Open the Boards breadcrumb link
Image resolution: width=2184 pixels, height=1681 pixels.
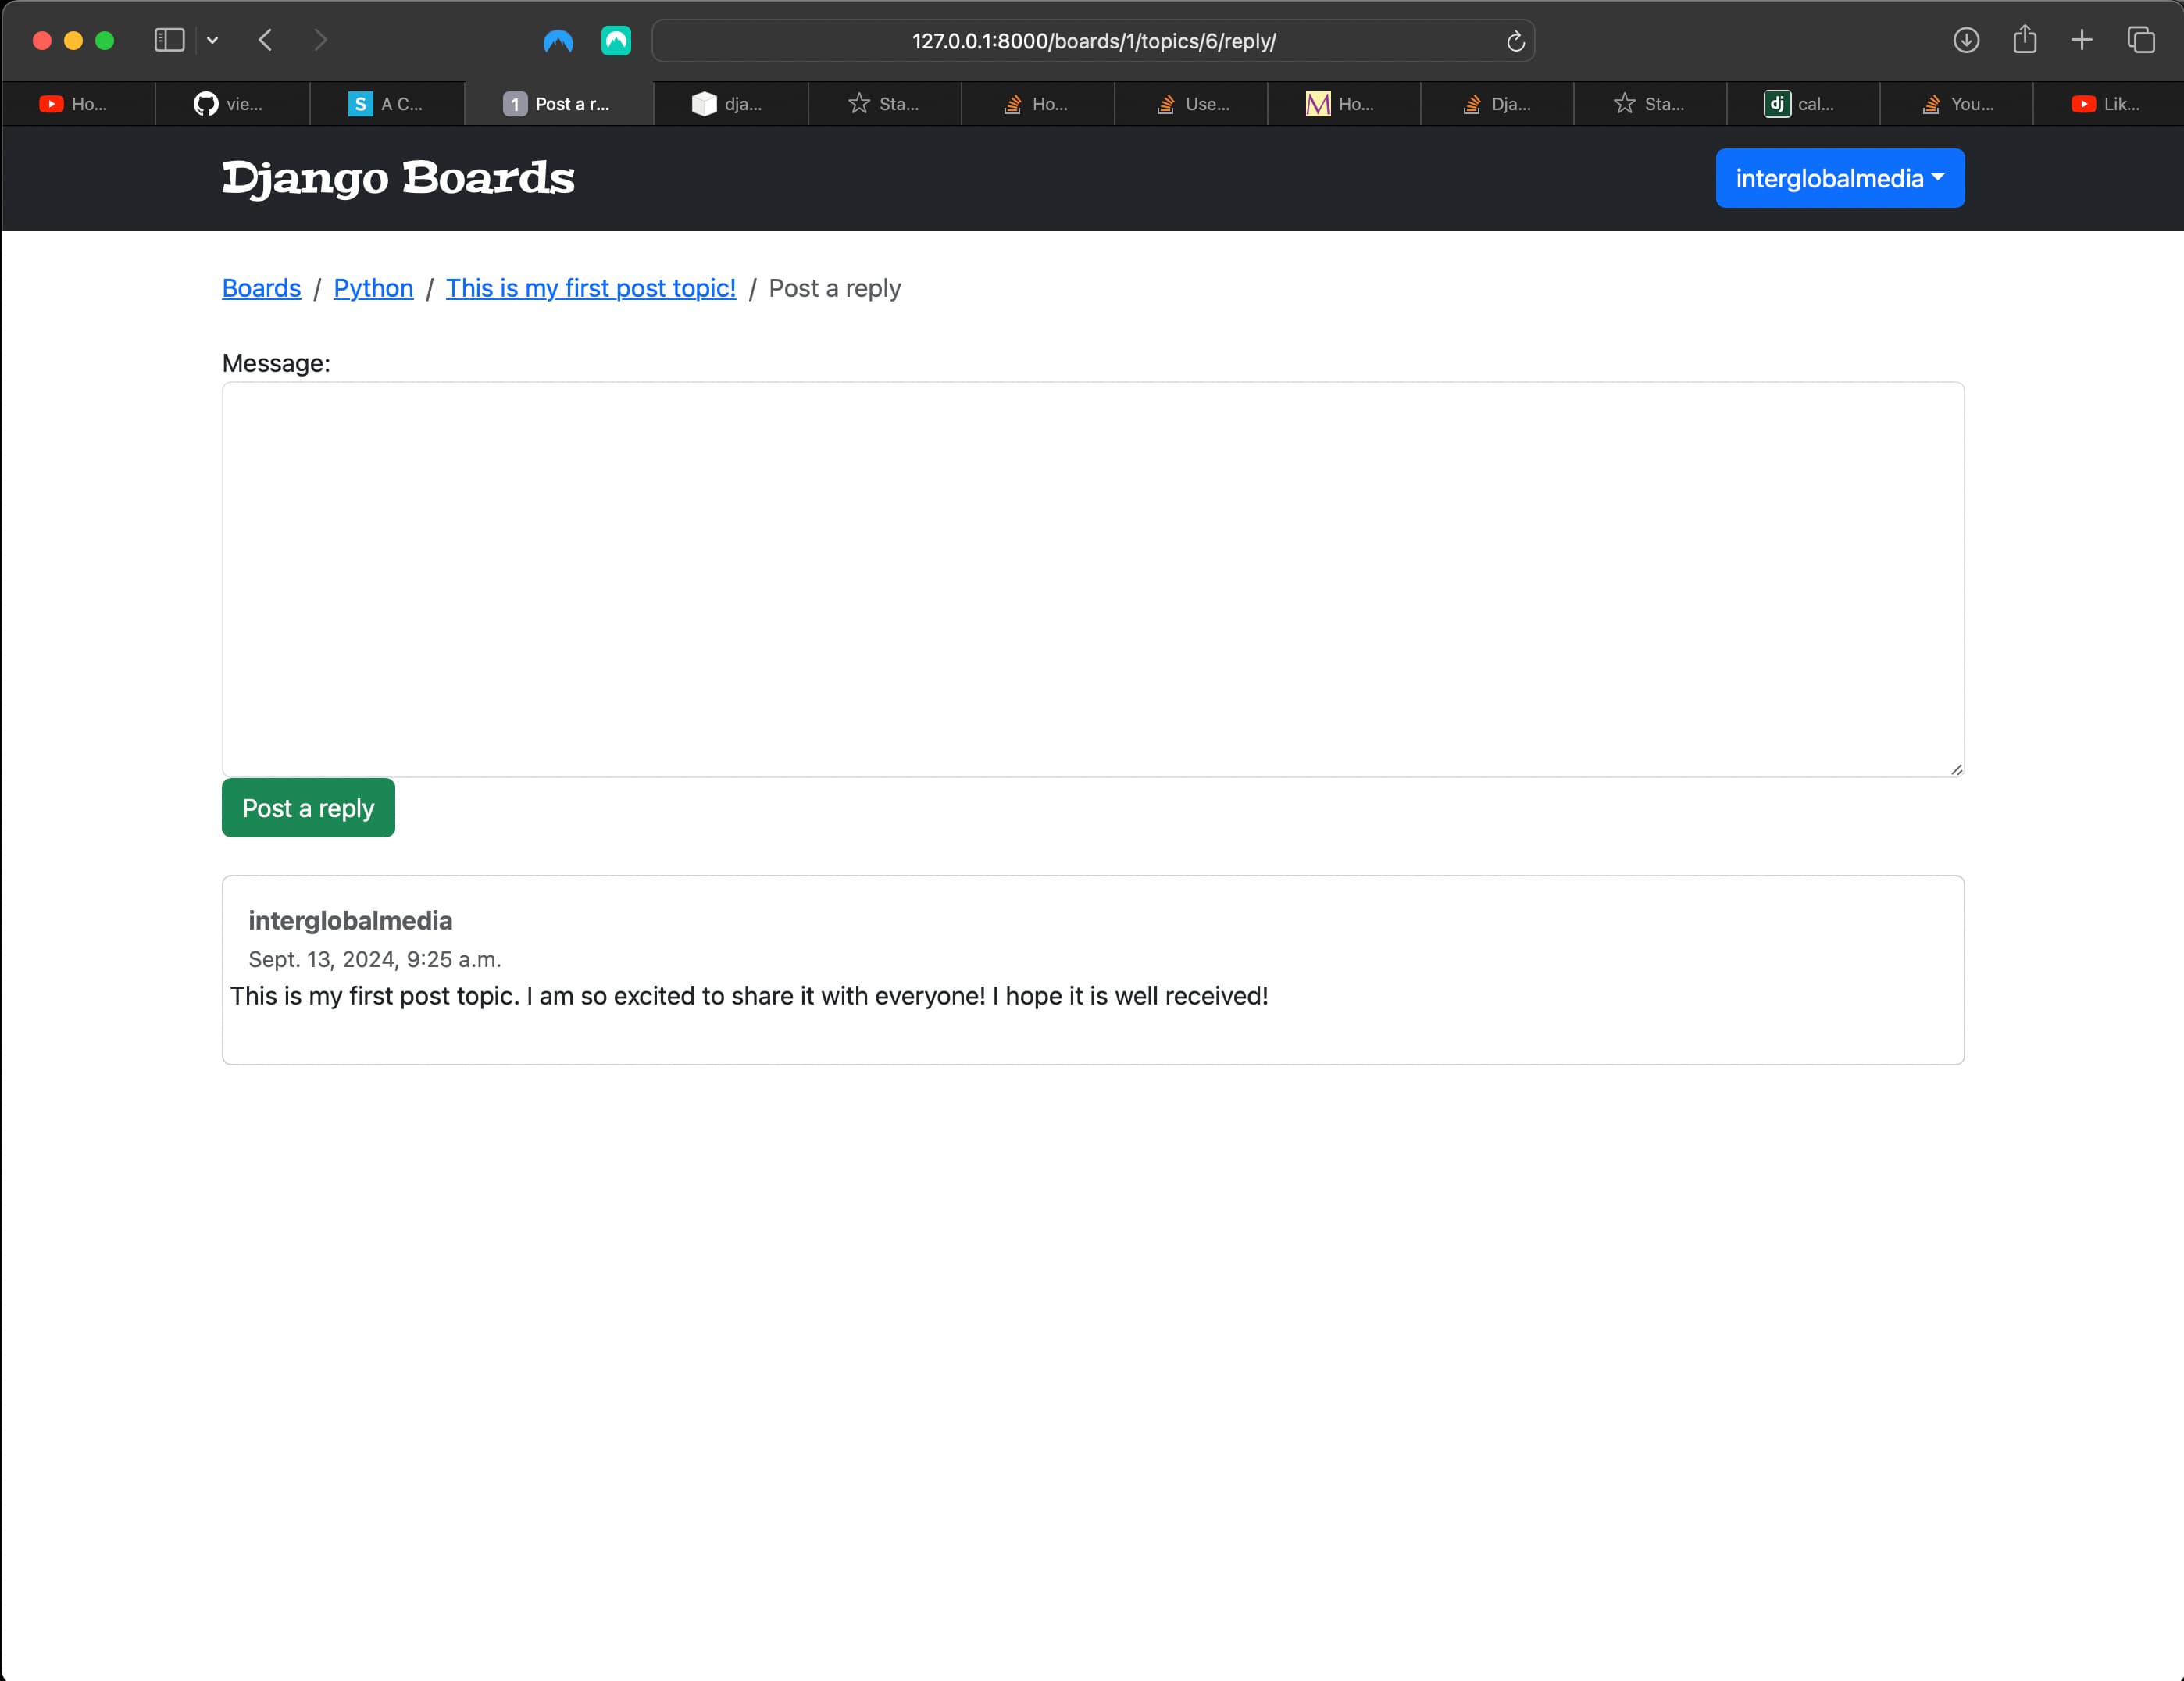[261, 288]
